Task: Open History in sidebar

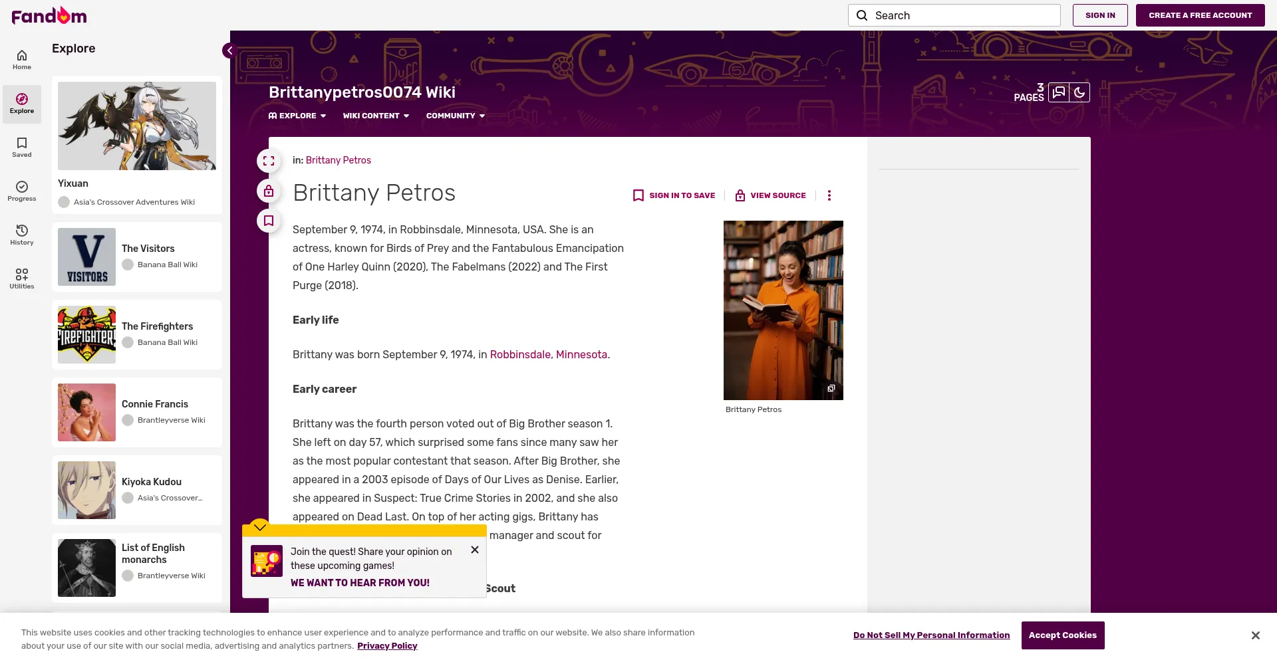Action: [x=22, y=235]
